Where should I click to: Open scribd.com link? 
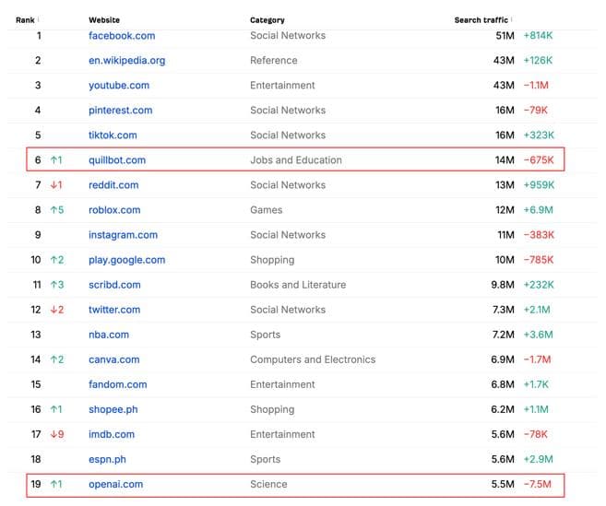pos(114,285)
